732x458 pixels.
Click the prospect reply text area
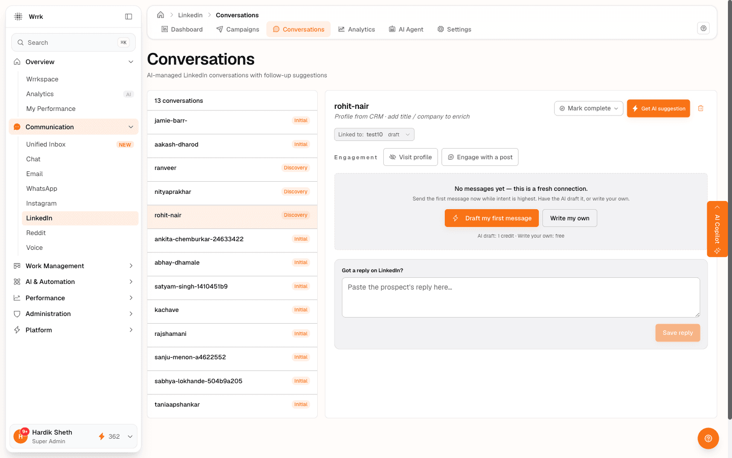(521, 297)
